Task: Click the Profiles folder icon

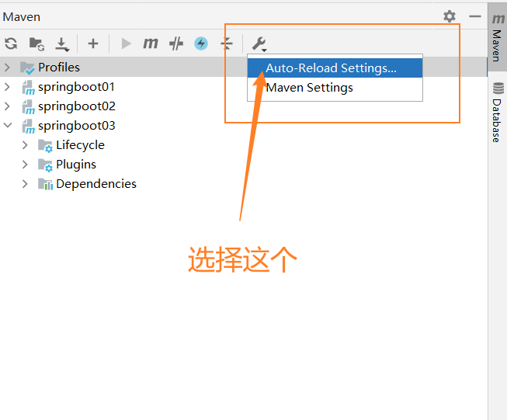Action: click(x=27, y=68)
